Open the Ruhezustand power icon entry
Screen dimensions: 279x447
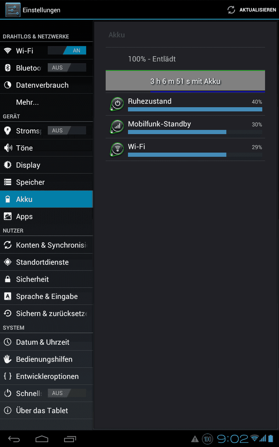pos(117,104)
